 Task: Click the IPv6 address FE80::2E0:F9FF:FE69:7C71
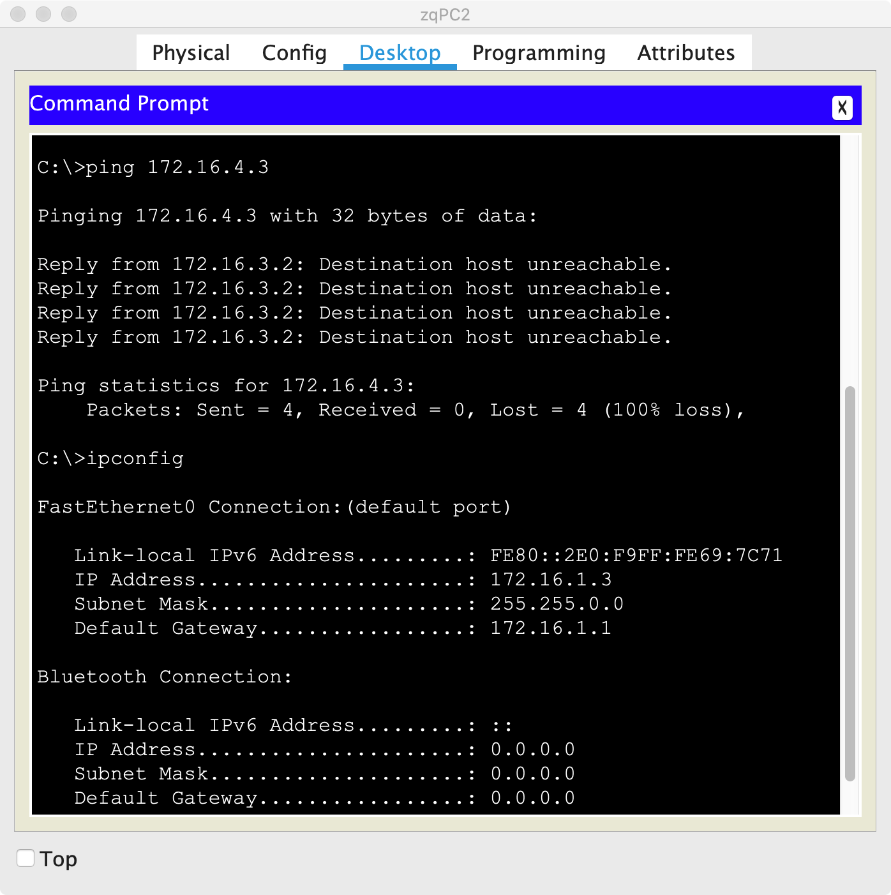click(636, 555)
